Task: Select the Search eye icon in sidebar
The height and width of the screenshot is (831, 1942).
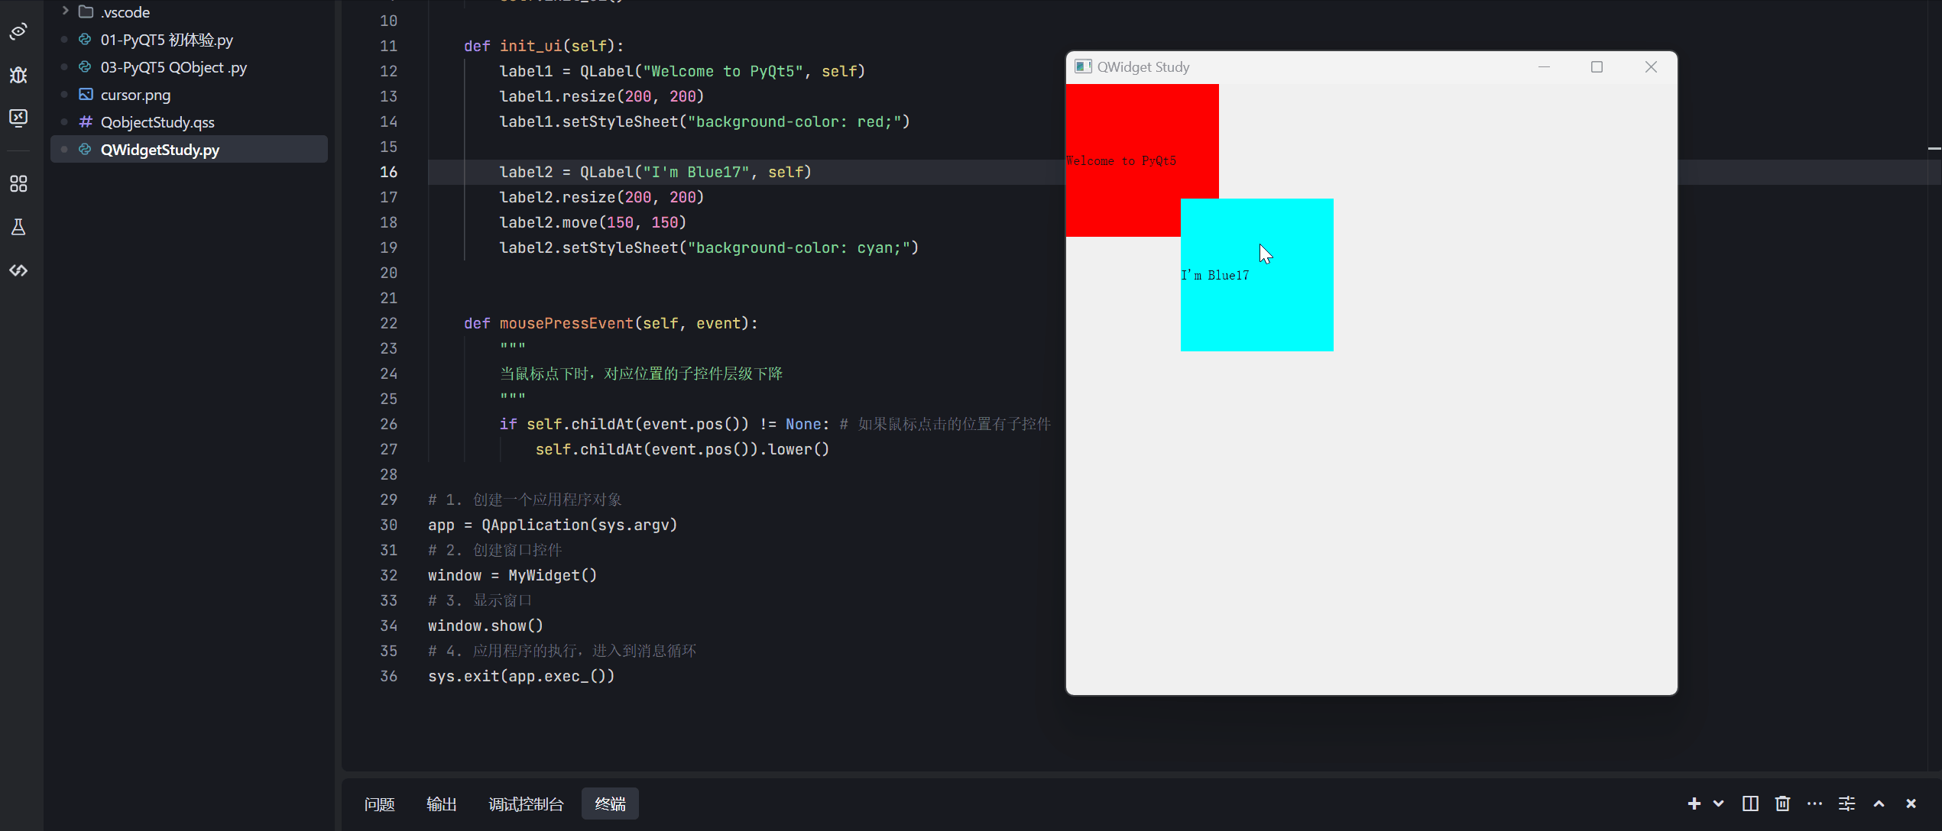Action: pos(18,32)
